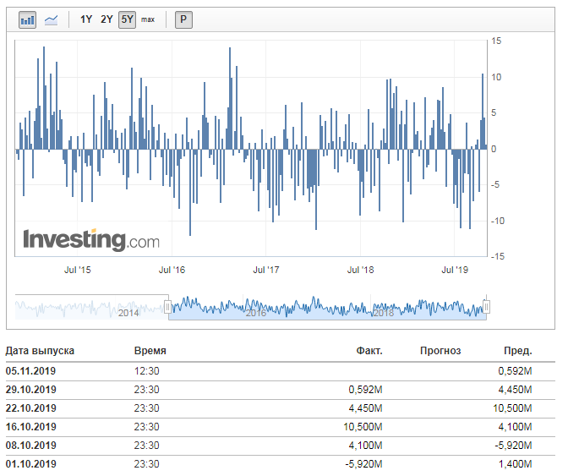Click the Время column header

pyautogui.click(x=150, y=351)
